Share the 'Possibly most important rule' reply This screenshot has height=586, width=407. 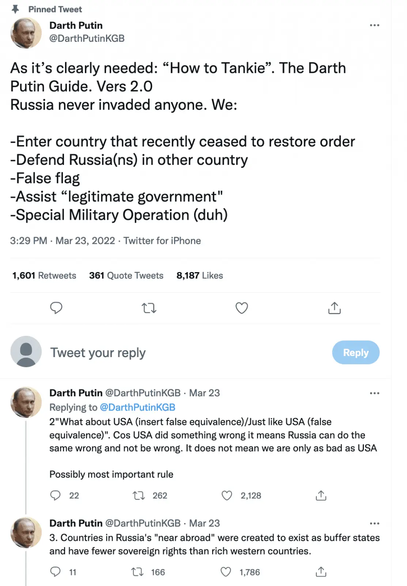tap(321, 496)
